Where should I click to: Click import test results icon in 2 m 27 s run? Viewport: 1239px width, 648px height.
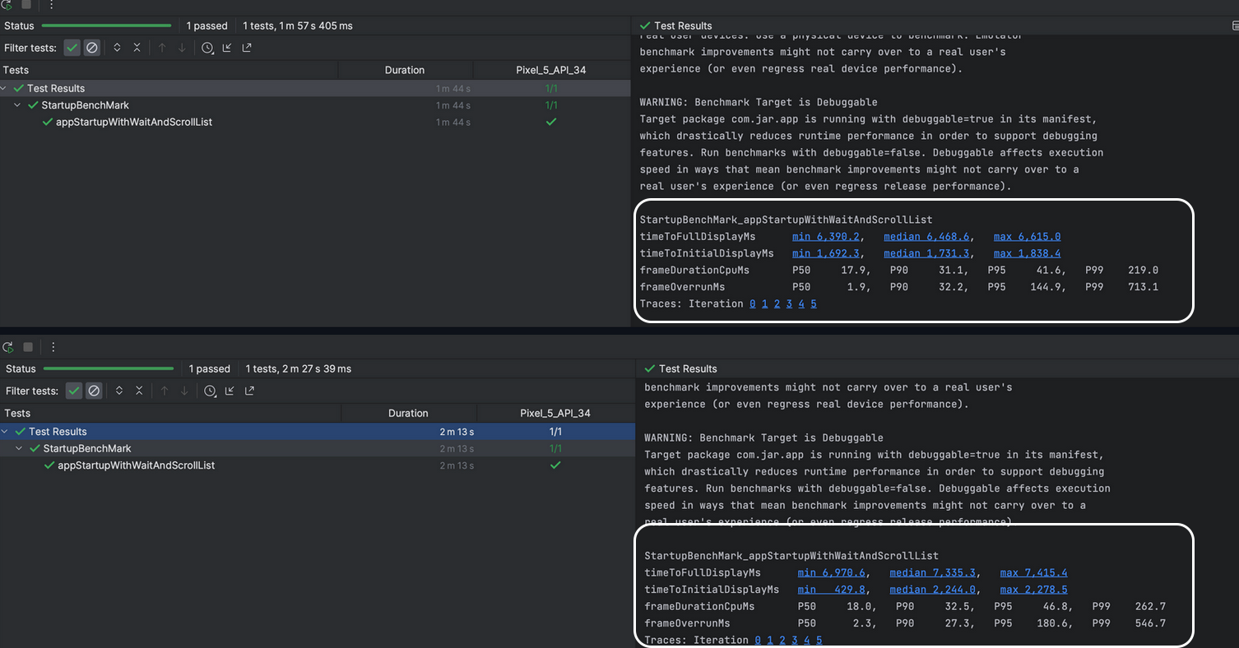(x=230, y=391)
